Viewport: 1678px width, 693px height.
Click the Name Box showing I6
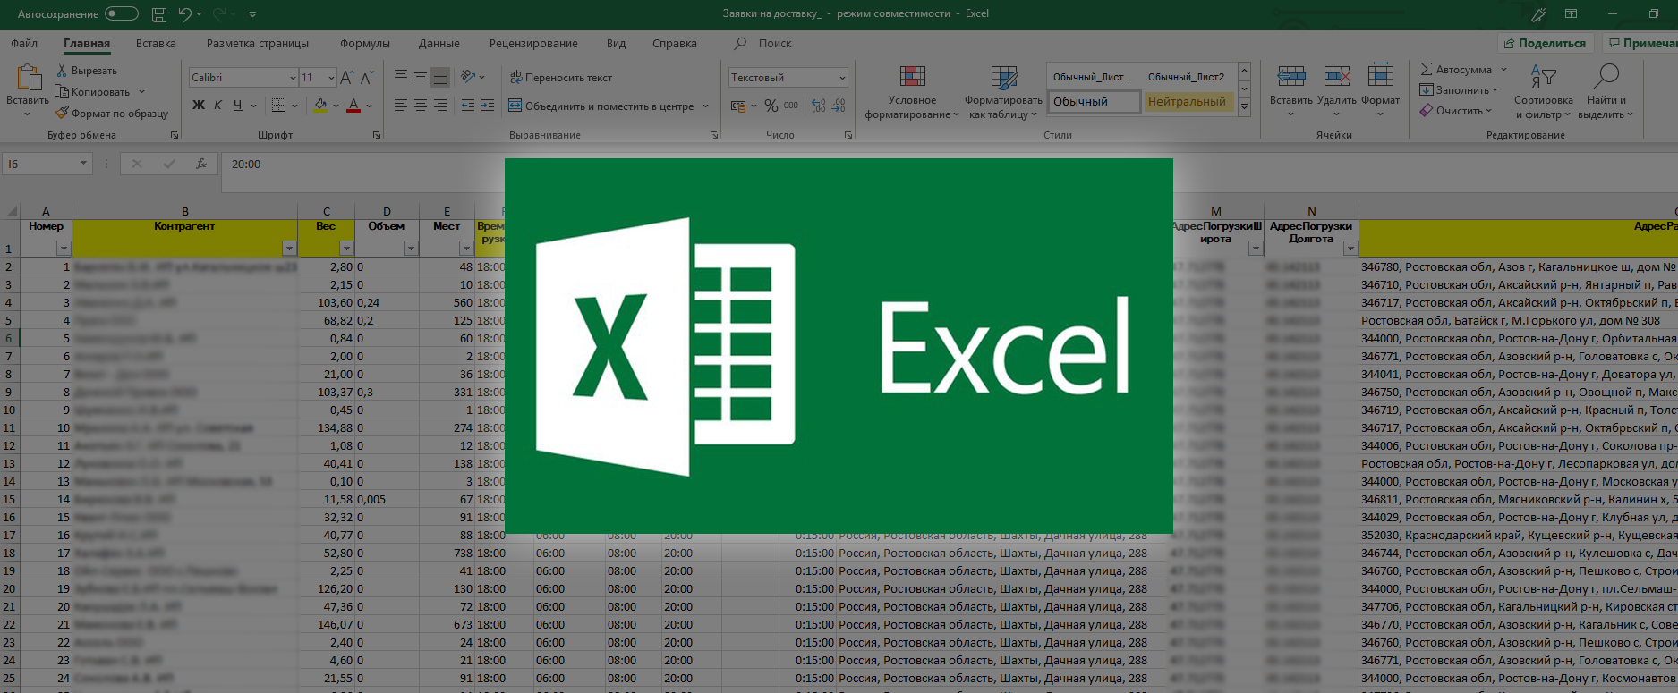(47, 165)
